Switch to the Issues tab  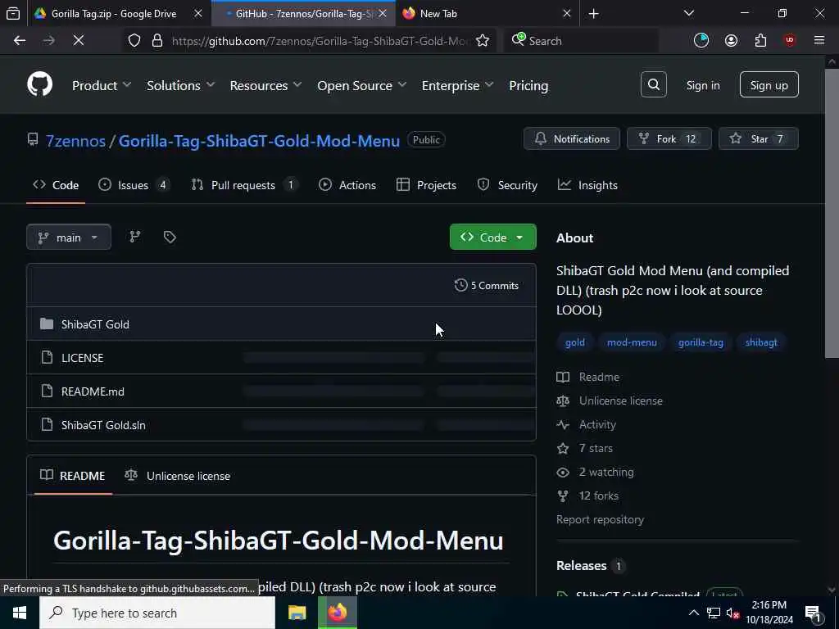click(134, 185)
